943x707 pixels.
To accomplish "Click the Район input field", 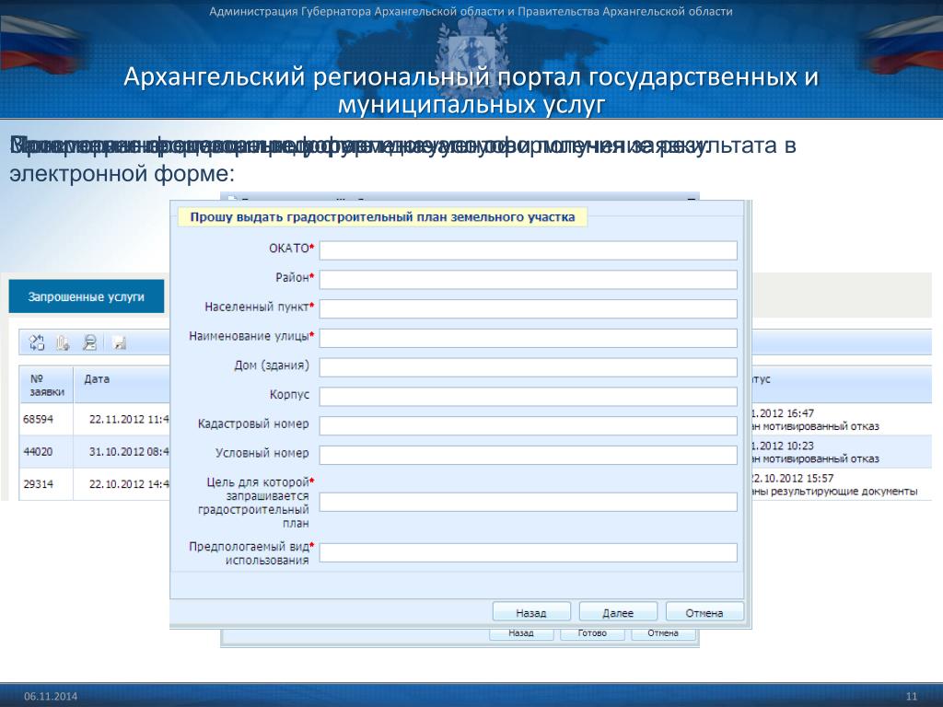I will [528, 280].
